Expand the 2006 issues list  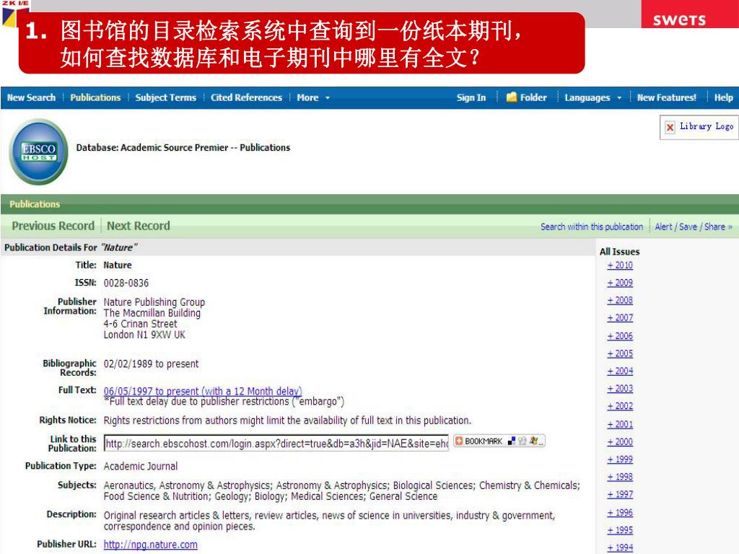[x=620, y=336]
